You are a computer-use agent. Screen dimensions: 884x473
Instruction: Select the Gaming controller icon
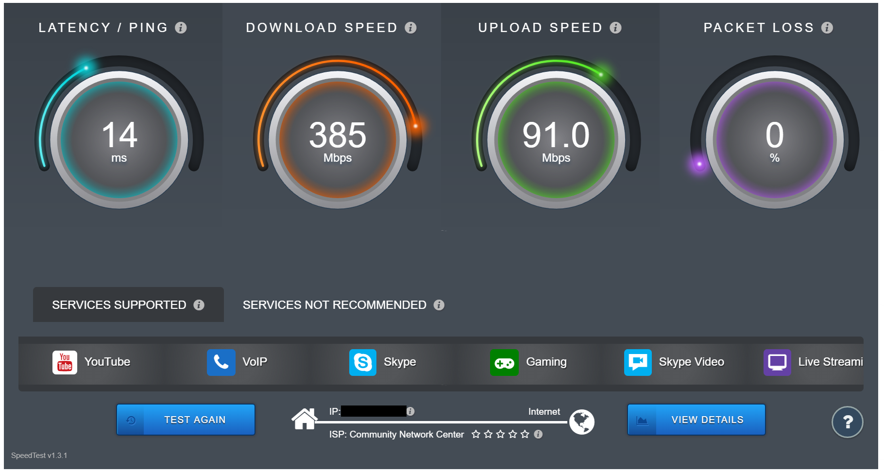504,362
